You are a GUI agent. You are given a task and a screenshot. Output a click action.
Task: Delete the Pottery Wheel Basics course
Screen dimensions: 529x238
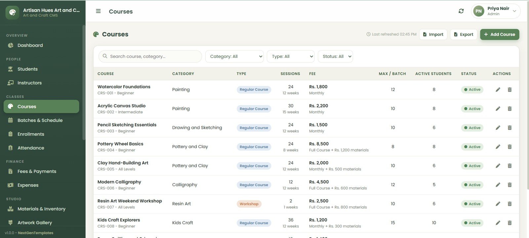[509, 147]
